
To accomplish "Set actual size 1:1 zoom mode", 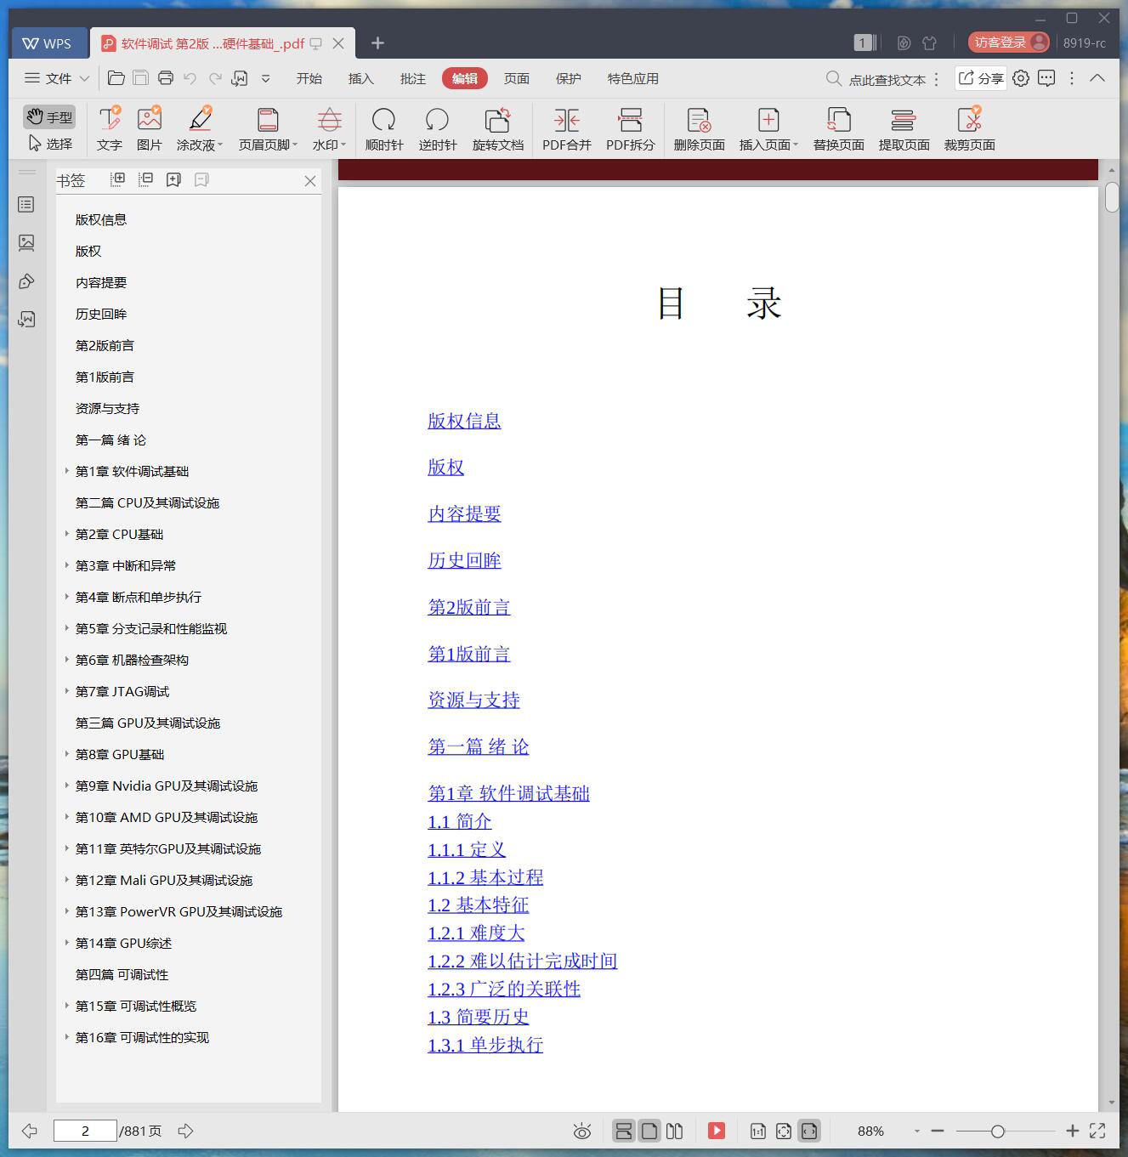I will click(x=758, y=1131).
